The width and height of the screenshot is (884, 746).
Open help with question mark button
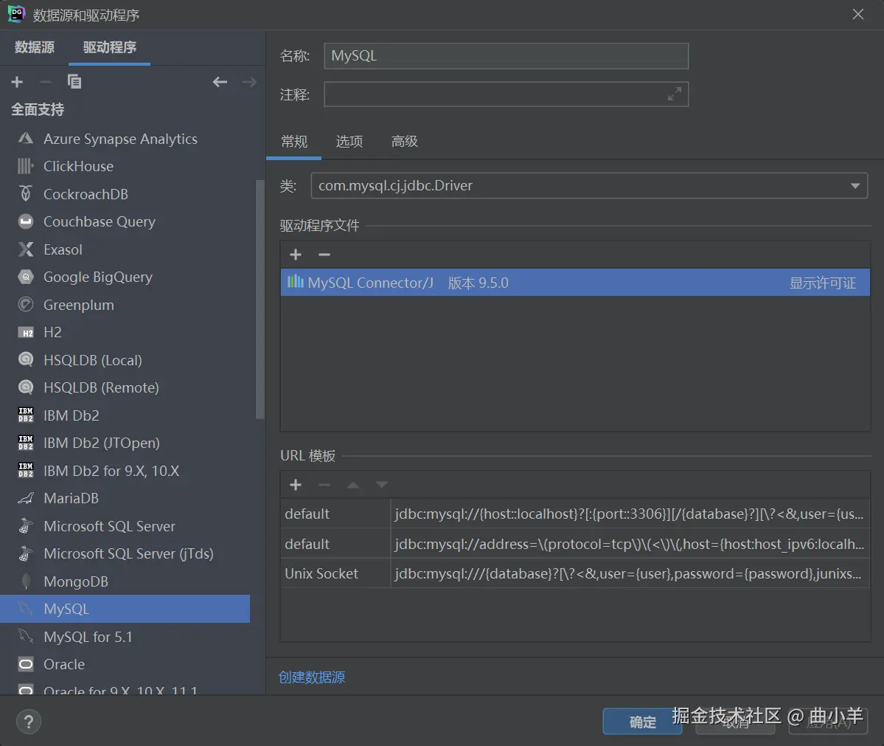pyautogui.click(x=29, y=722)
